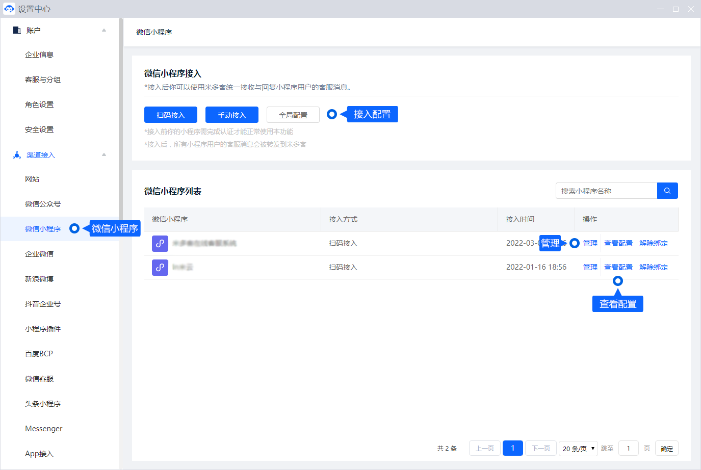Collapse the 渠道接入 section arrow

(x=104, y=155)
